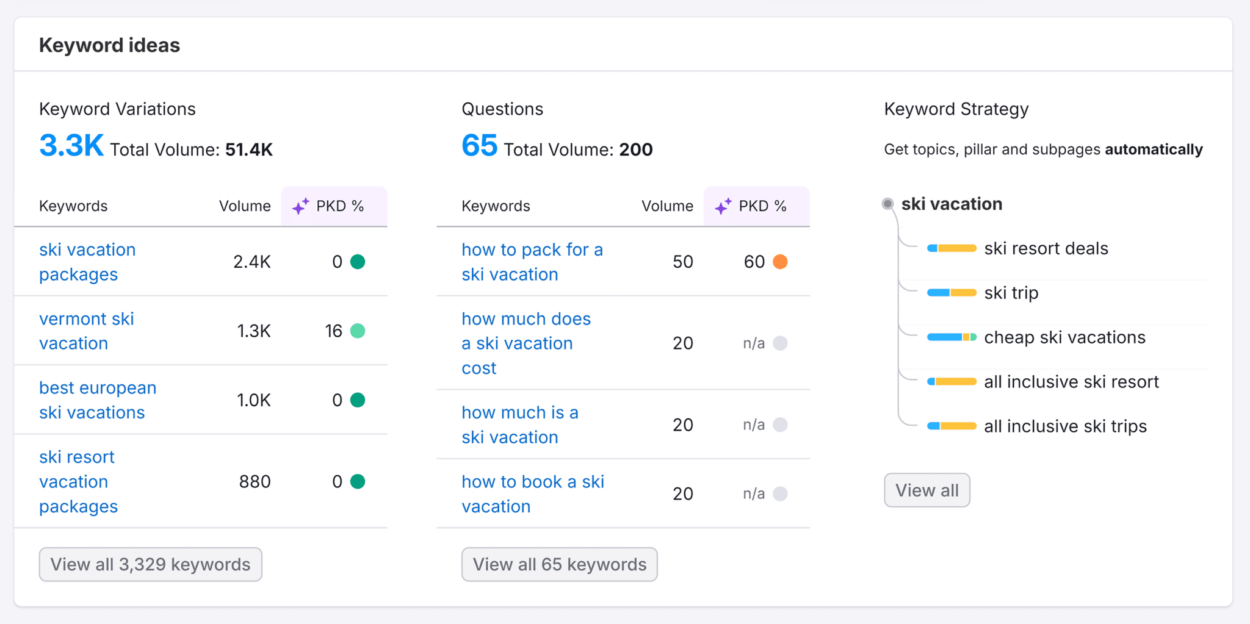Click the 2.4K volume value
The height and width of the screenshot is (624, 1250).
[252, 262]
